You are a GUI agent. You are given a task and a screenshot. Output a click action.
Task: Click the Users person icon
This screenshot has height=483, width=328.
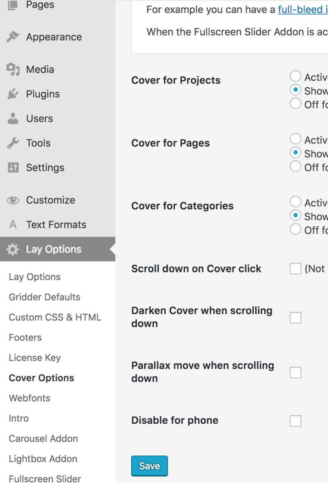tap(13, 118)
